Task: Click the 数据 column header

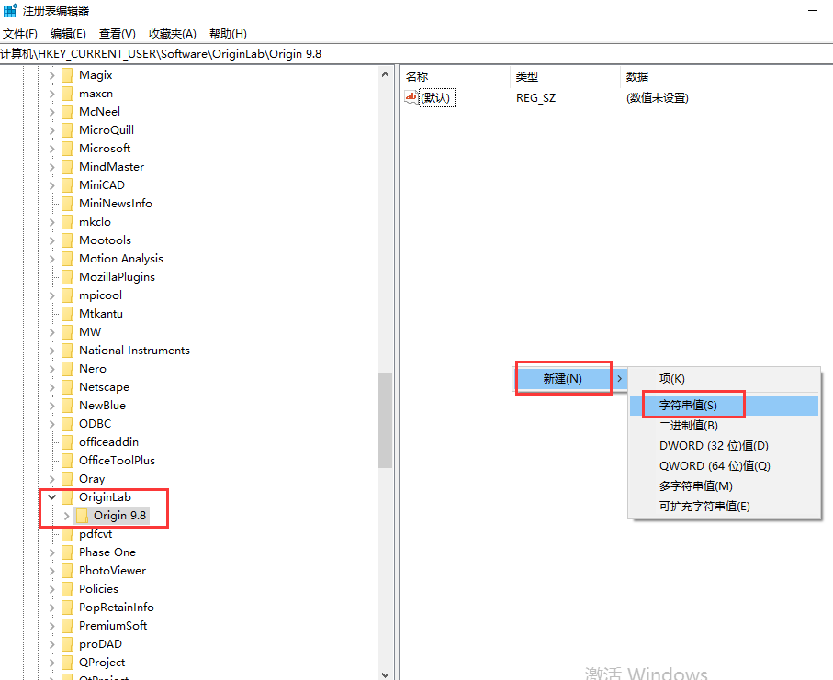Action: pos(636,76)
